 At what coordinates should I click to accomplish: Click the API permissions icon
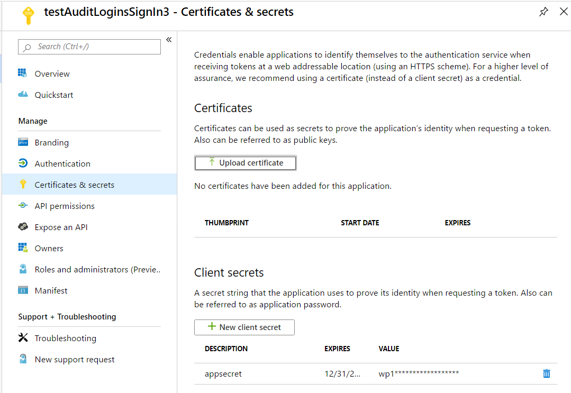pos(23,205)
